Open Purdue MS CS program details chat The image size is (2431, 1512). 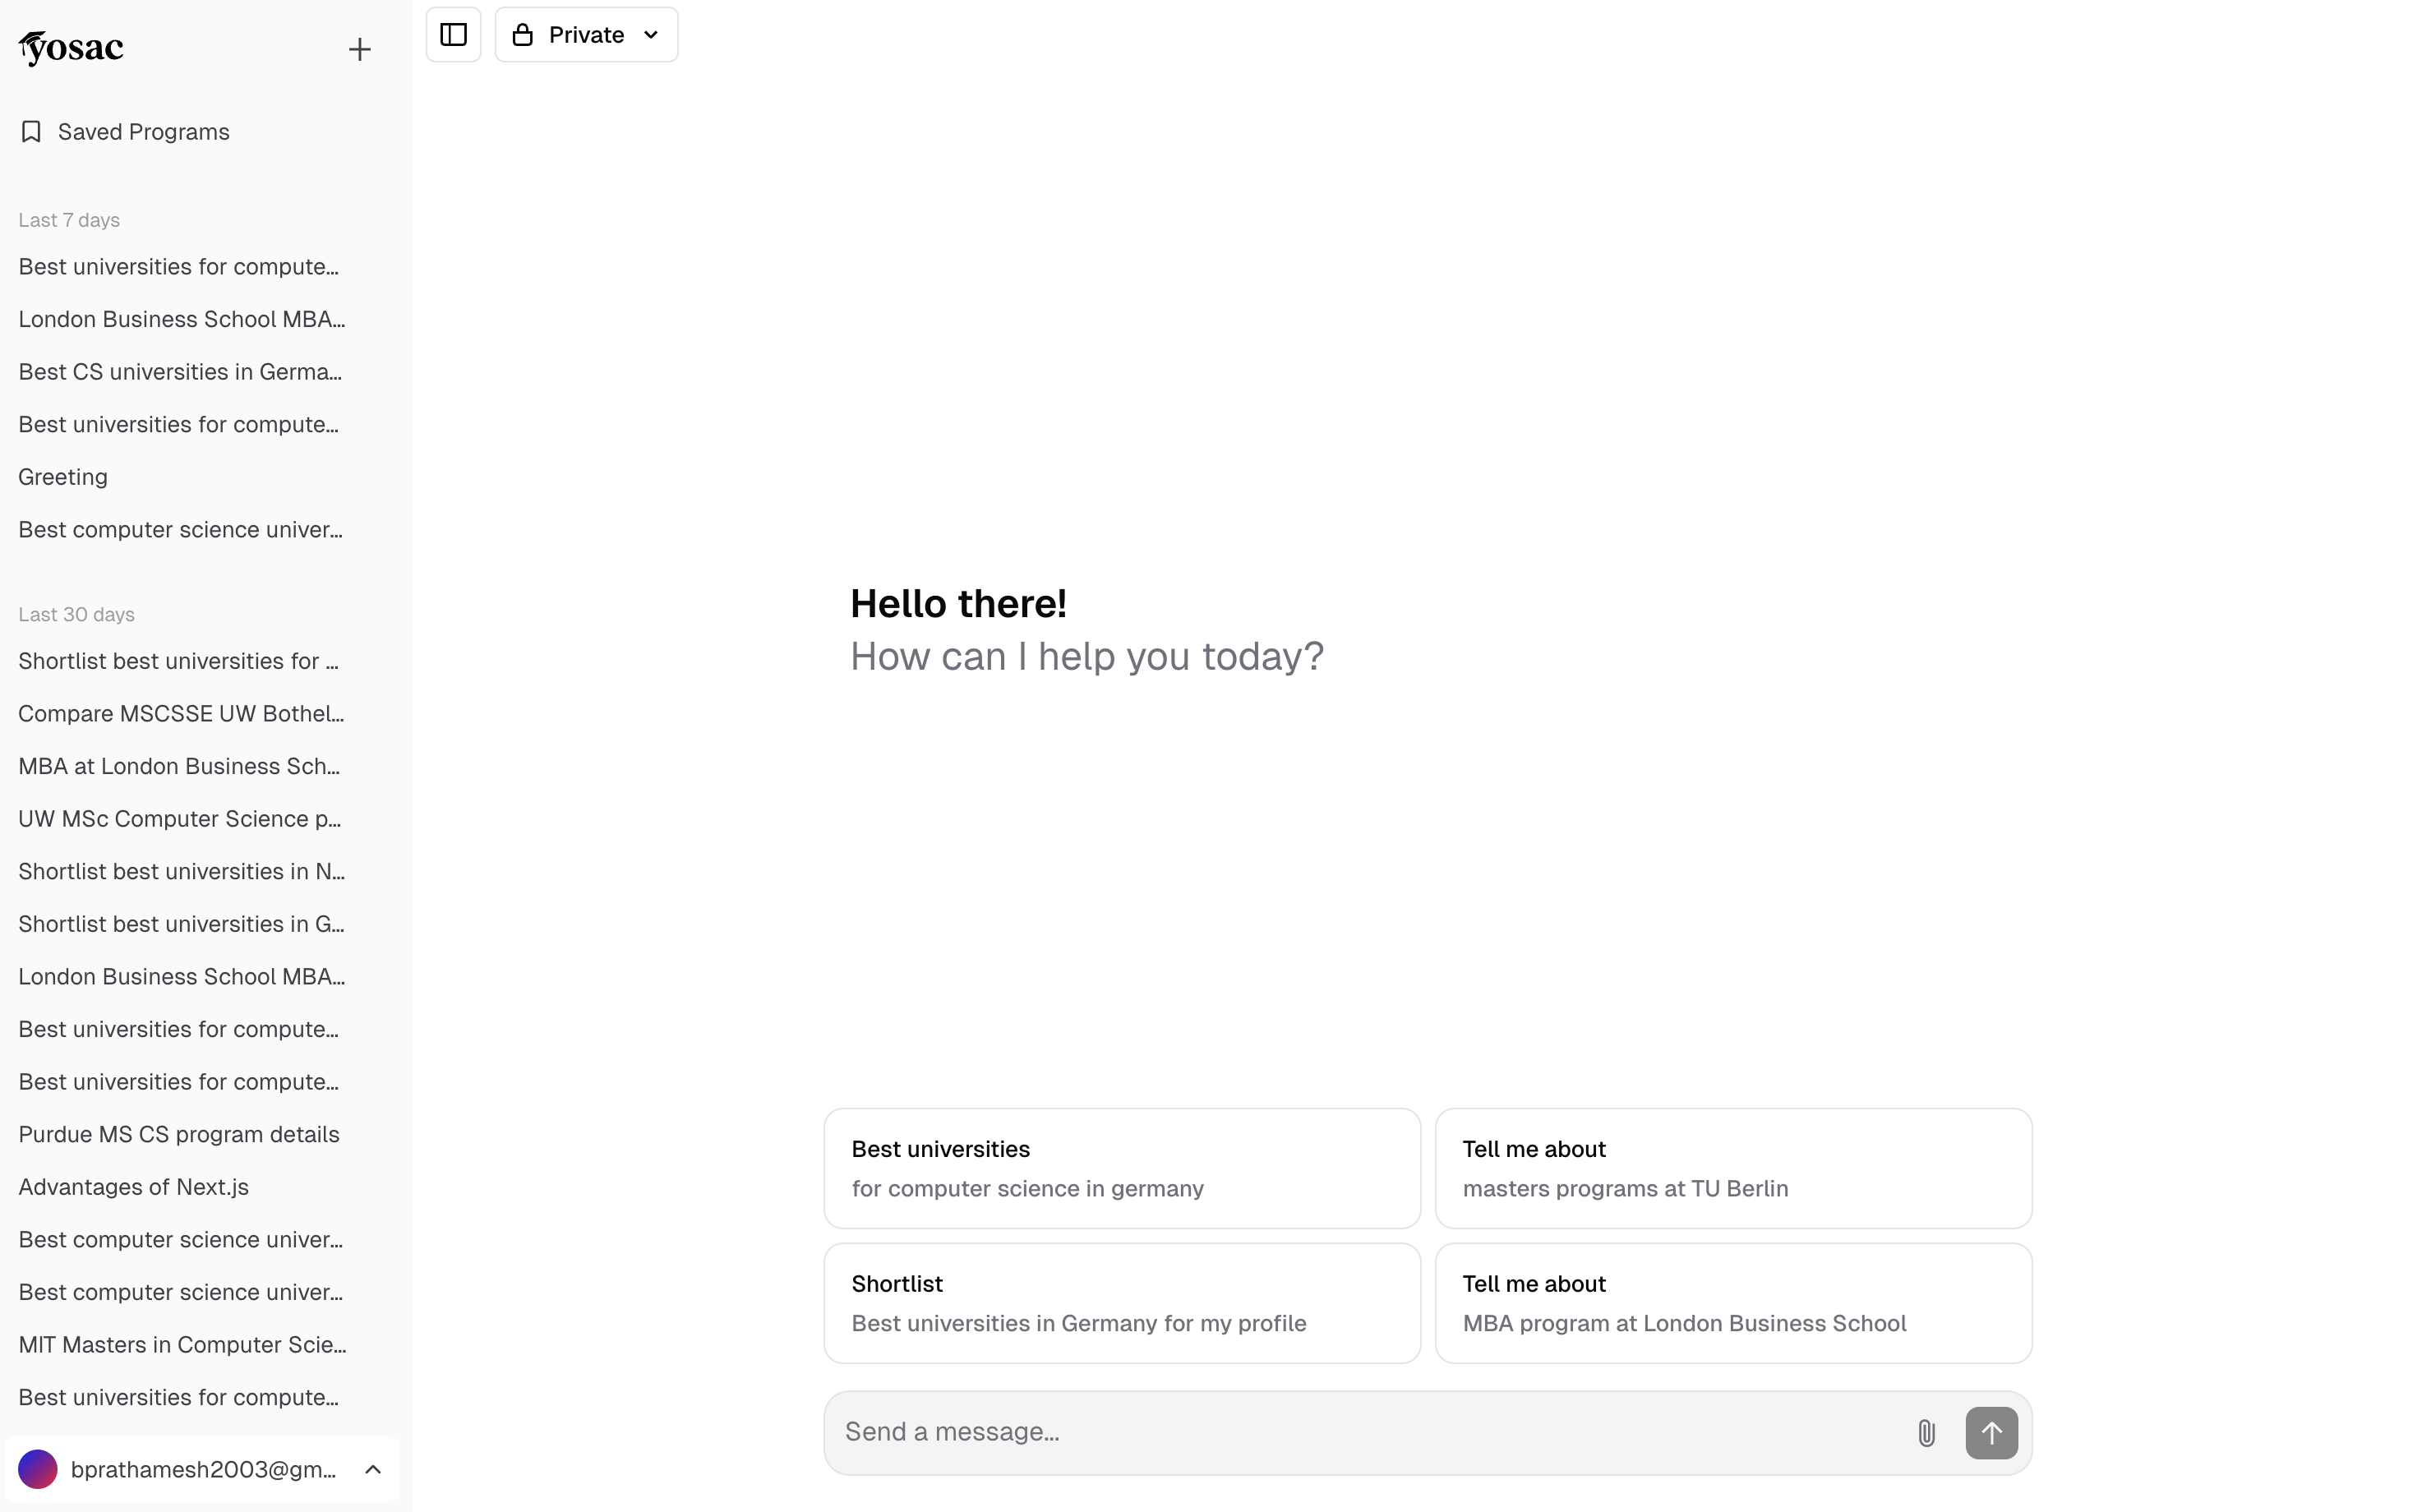point(179,1134)
